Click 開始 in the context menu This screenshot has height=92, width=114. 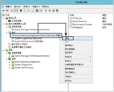(76, 38)
